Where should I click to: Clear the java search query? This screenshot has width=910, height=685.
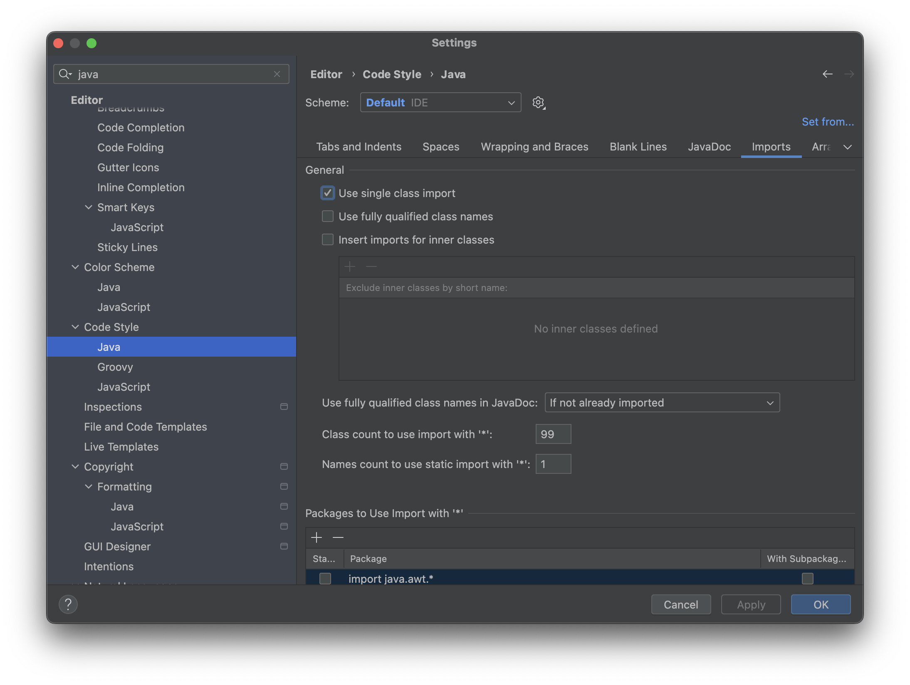(277, 74)
